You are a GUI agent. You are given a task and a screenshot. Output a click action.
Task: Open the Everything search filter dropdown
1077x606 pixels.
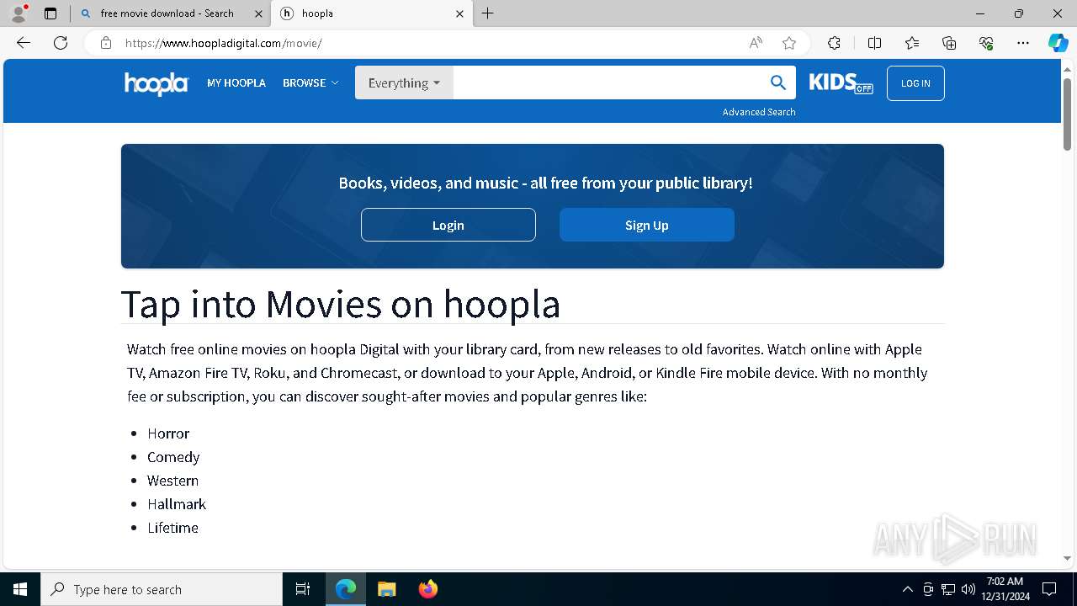404,83
